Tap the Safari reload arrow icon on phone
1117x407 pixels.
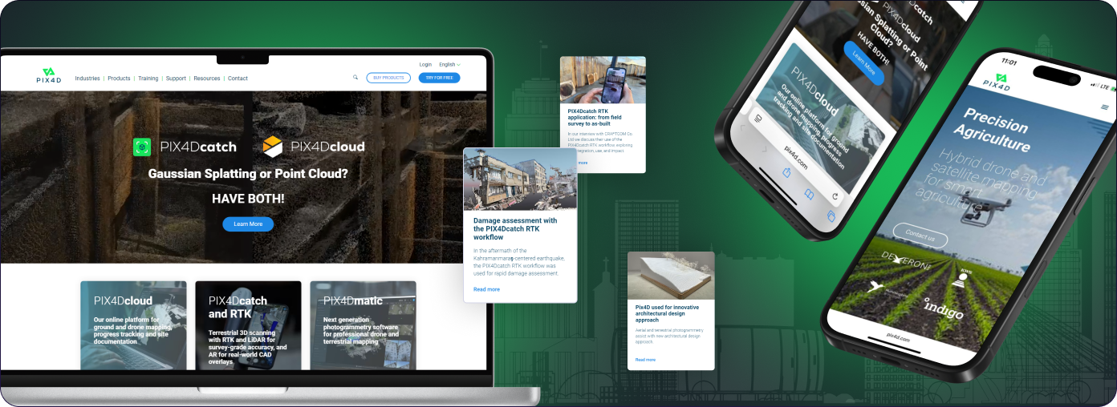tap(835, 196)
